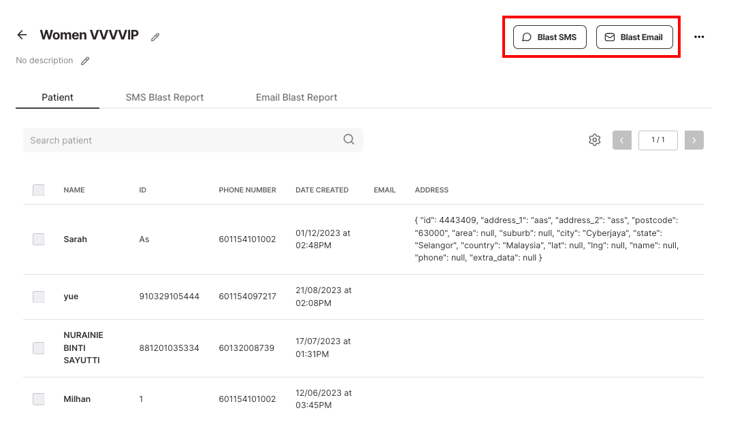
Task: Open table settings gear icon
Action: point(594,140)
